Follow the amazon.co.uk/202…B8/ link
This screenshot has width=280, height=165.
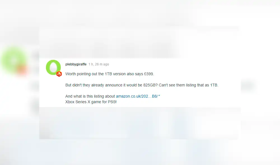(137, 96)
